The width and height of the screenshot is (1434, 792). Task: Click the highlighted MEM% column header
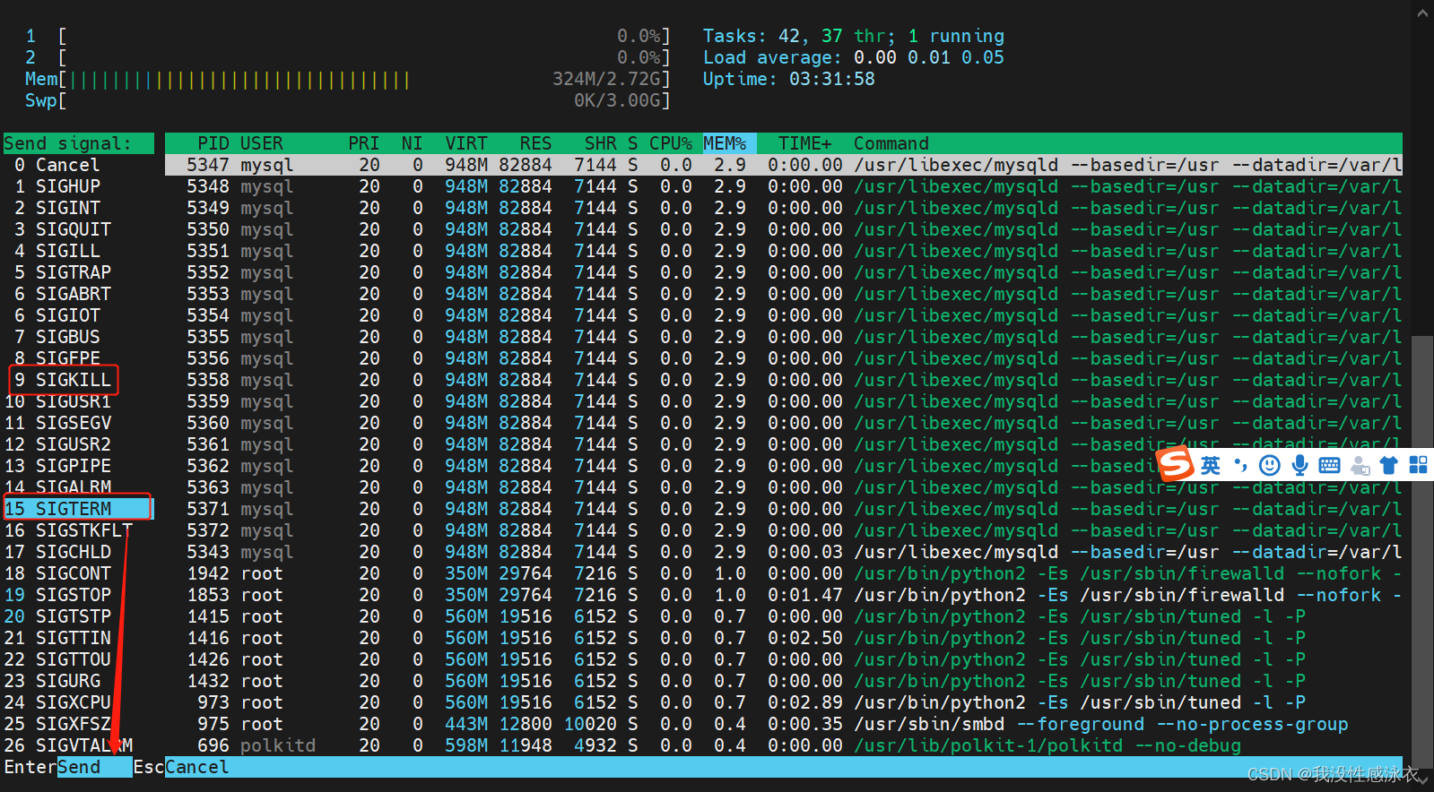(729, 143)
